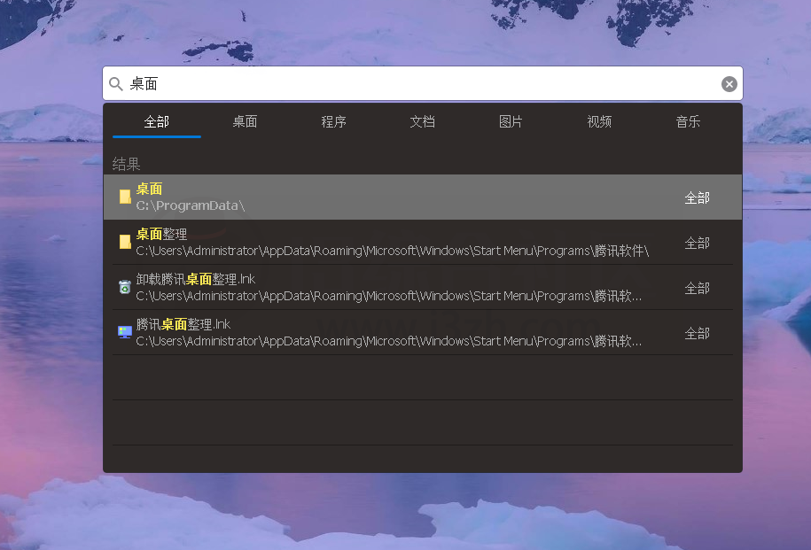Click 全部 label on 桌面整理 row

[x=698, y=243]
